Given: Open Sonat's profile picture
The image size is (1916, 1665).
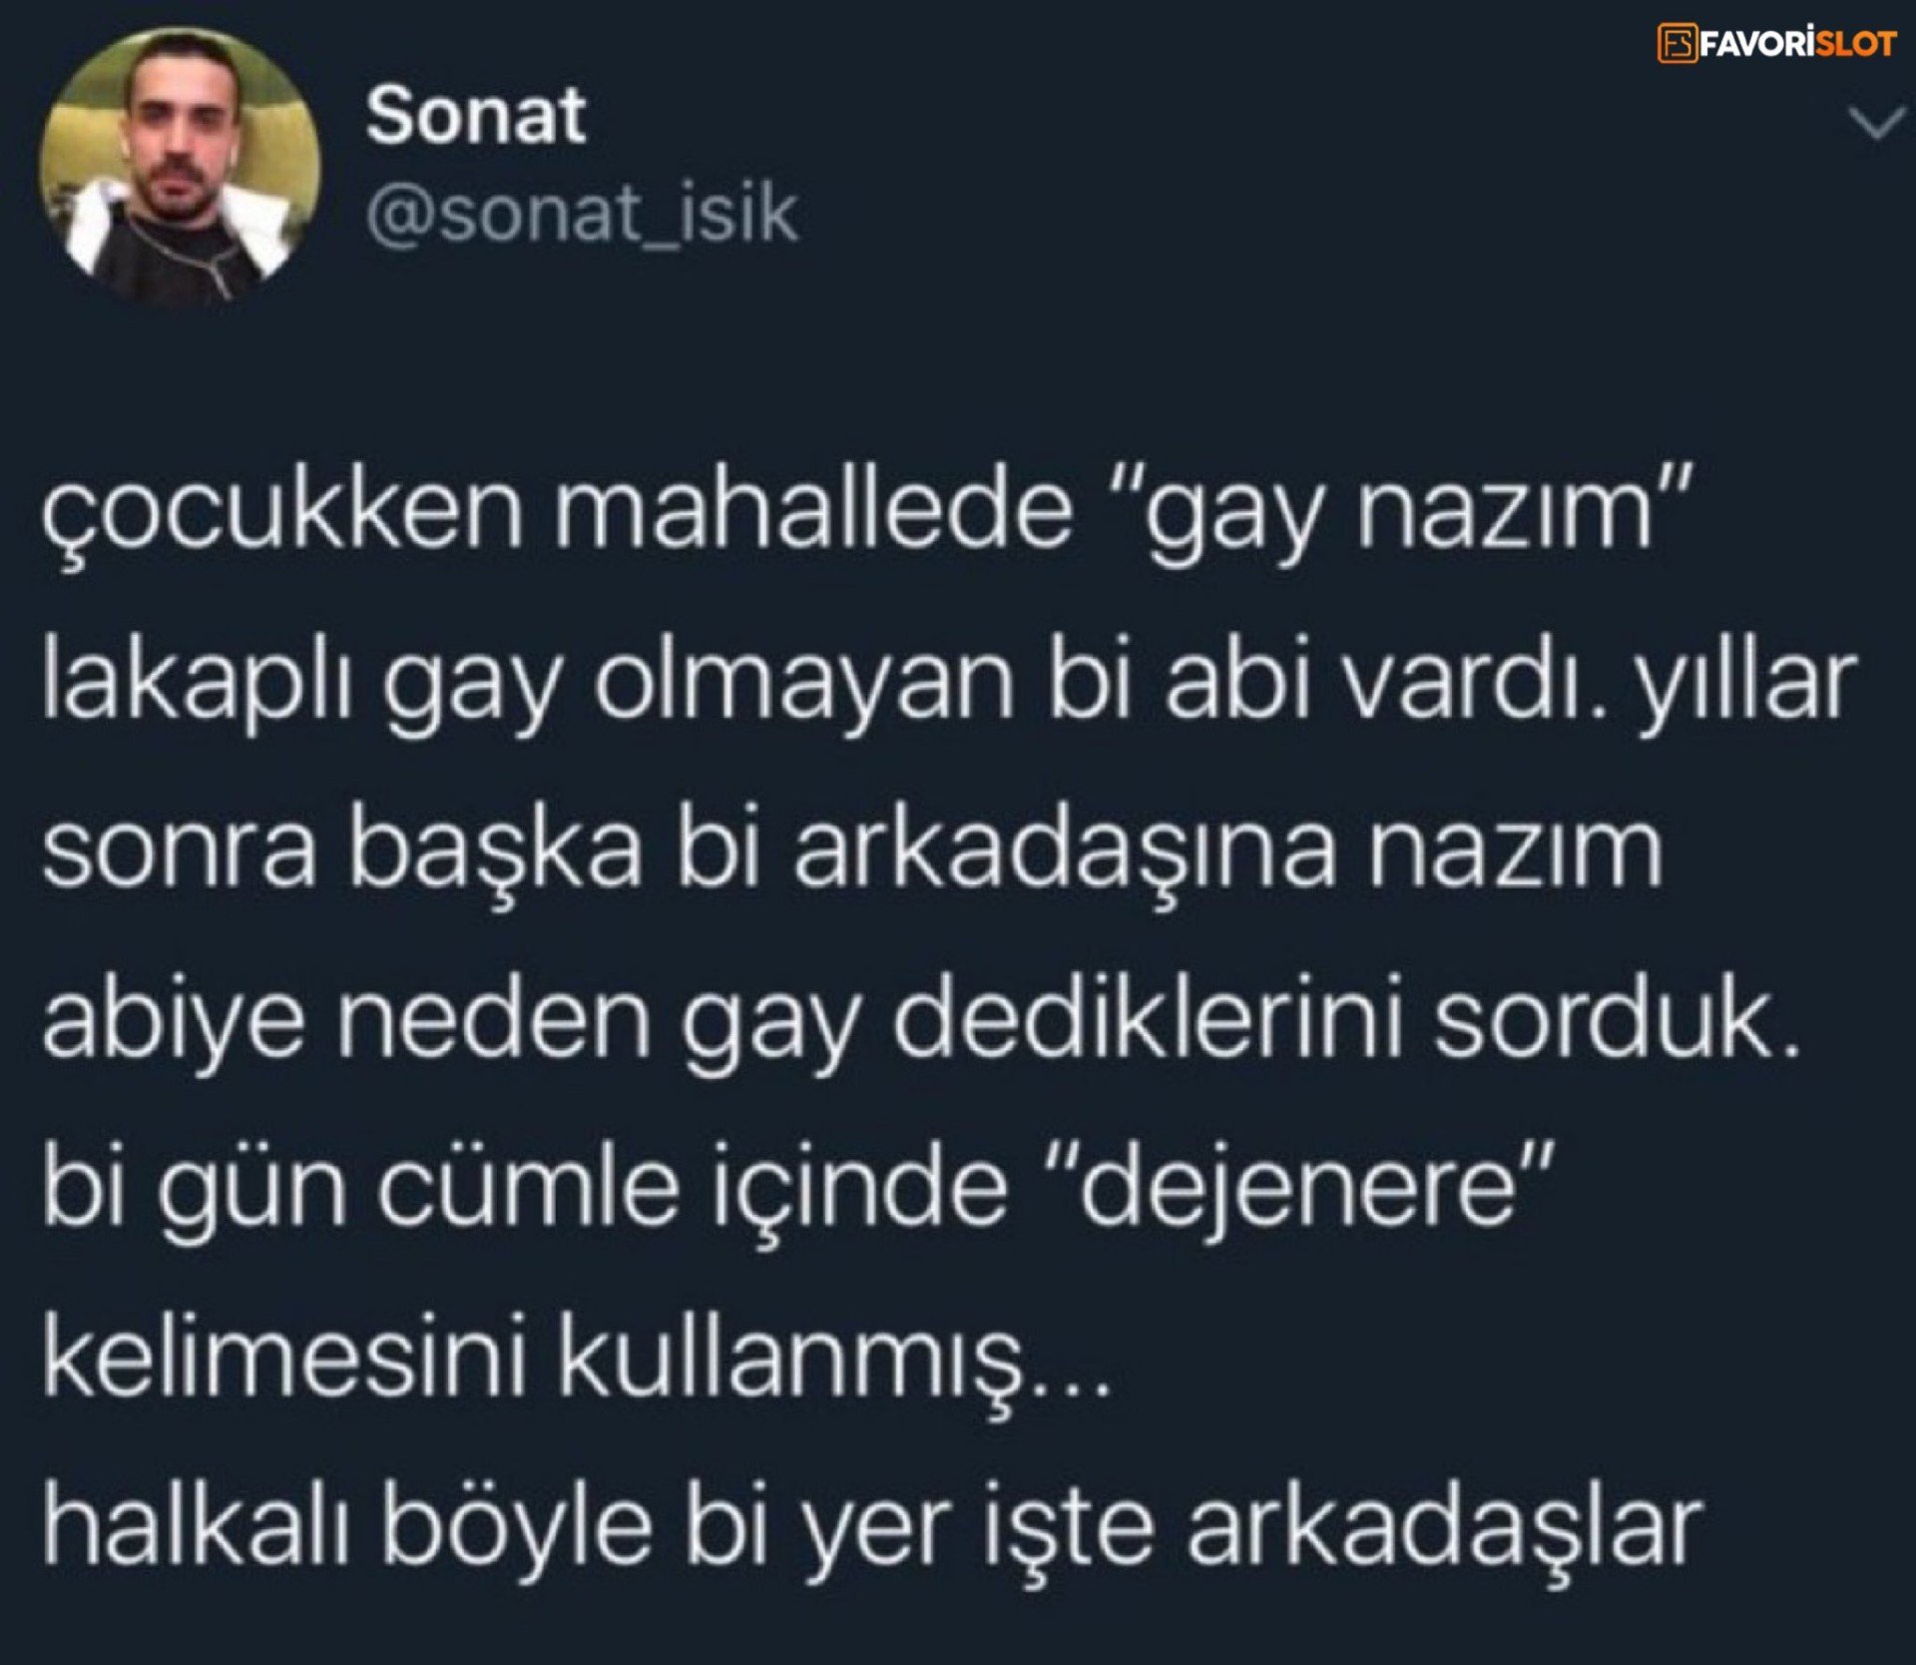Looking at the screenshot, I should click(179, 166).
